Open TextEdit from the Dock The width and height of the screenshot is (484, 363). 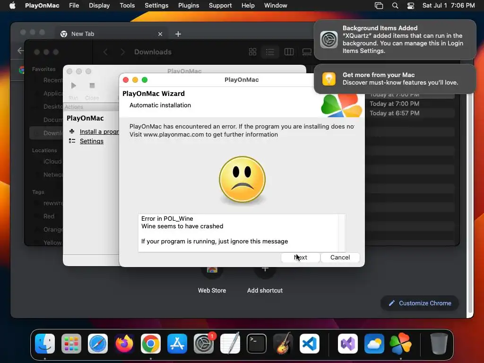click(x=230, y=344)
